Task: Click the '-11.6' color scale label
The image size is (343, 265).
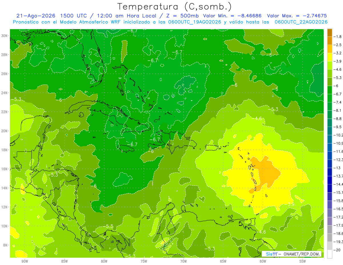Action: tap(338, 152)
